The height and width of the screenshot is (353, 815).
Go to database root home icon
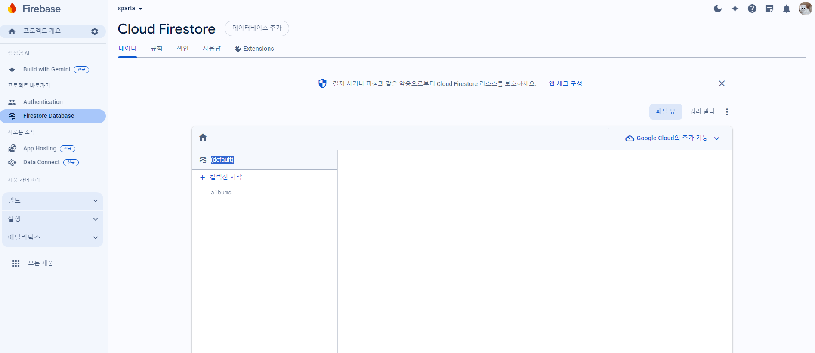coord(203,137)
